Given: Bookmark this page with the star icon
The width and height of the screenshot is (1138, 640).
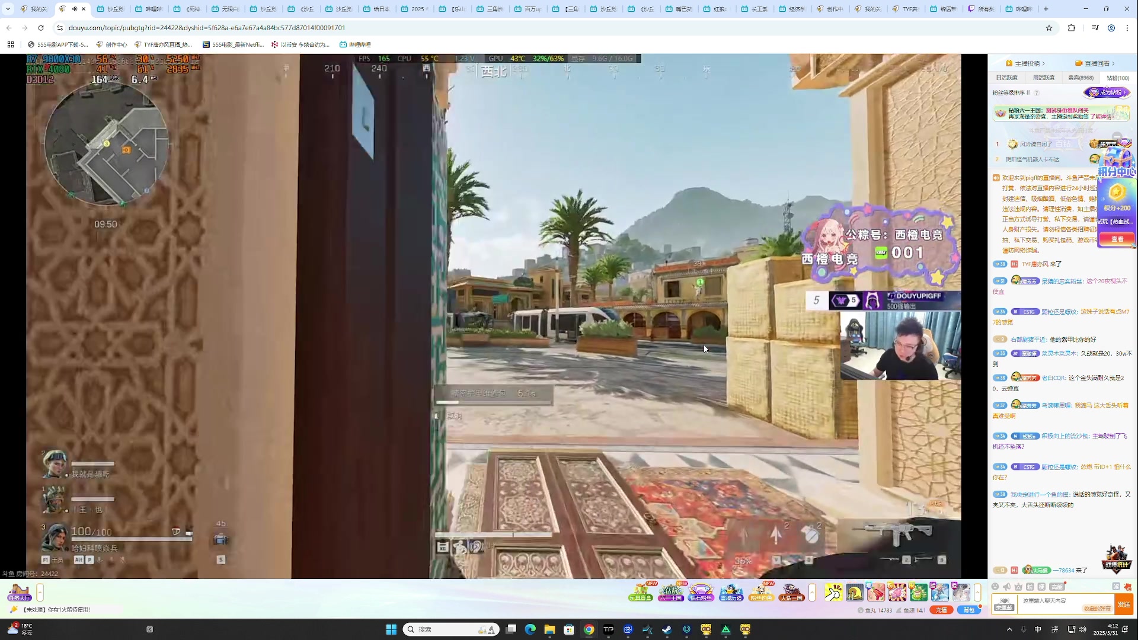Looking at the screenshot, I should (1049, 28).
